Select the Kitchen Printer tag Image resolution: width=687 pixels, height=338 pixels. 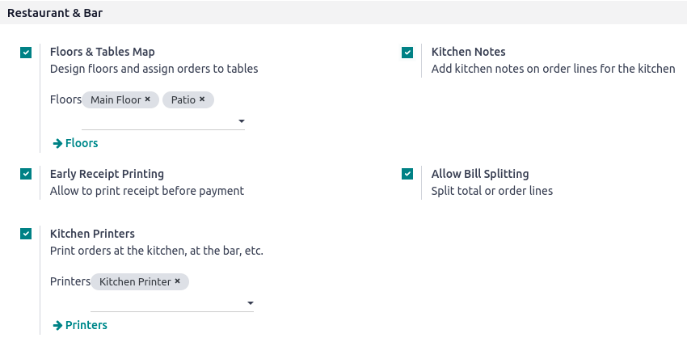pos(134,281)
